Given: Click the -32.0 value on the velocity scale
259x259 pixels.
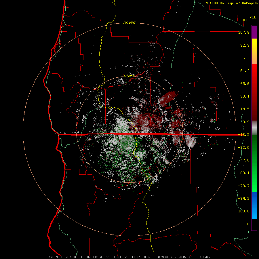Looking at the screenshot, I should point(244,148).
